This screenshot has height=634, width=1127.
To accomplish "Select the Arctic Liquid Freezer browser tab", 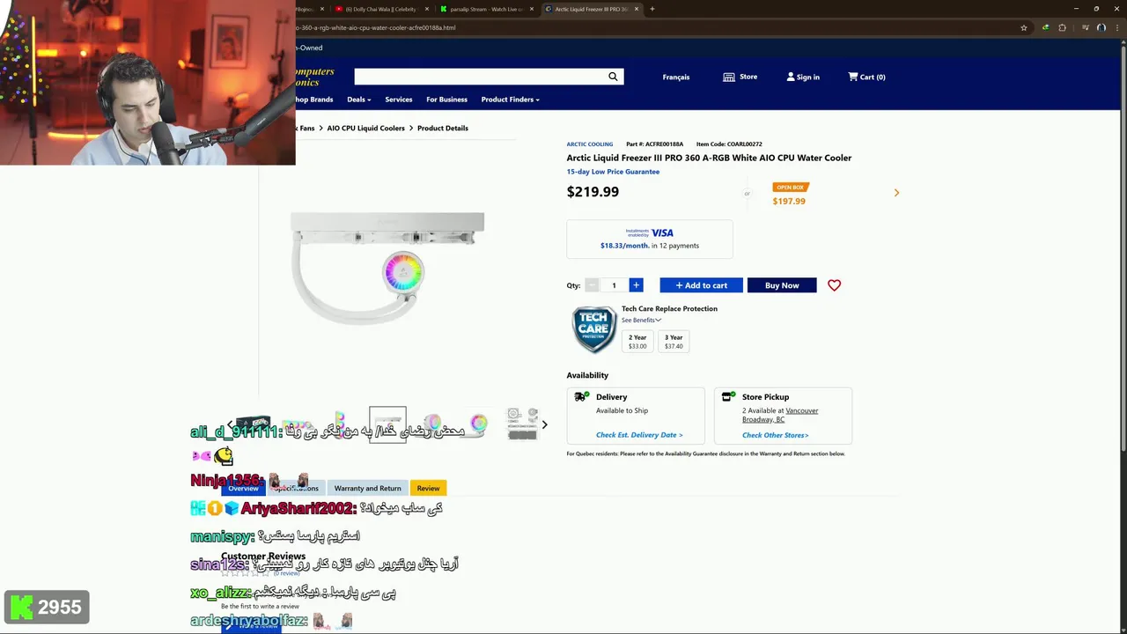I will (592, 9).
